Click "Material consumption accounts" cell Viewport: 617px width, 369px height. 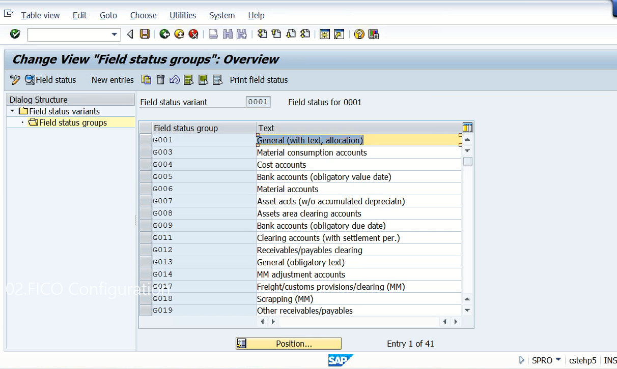359,152
